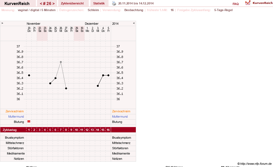Image resolution: width=273 pixels, height=167 pixels.
Task: Select cycle day 13 cell
Action: pos(92,130)
